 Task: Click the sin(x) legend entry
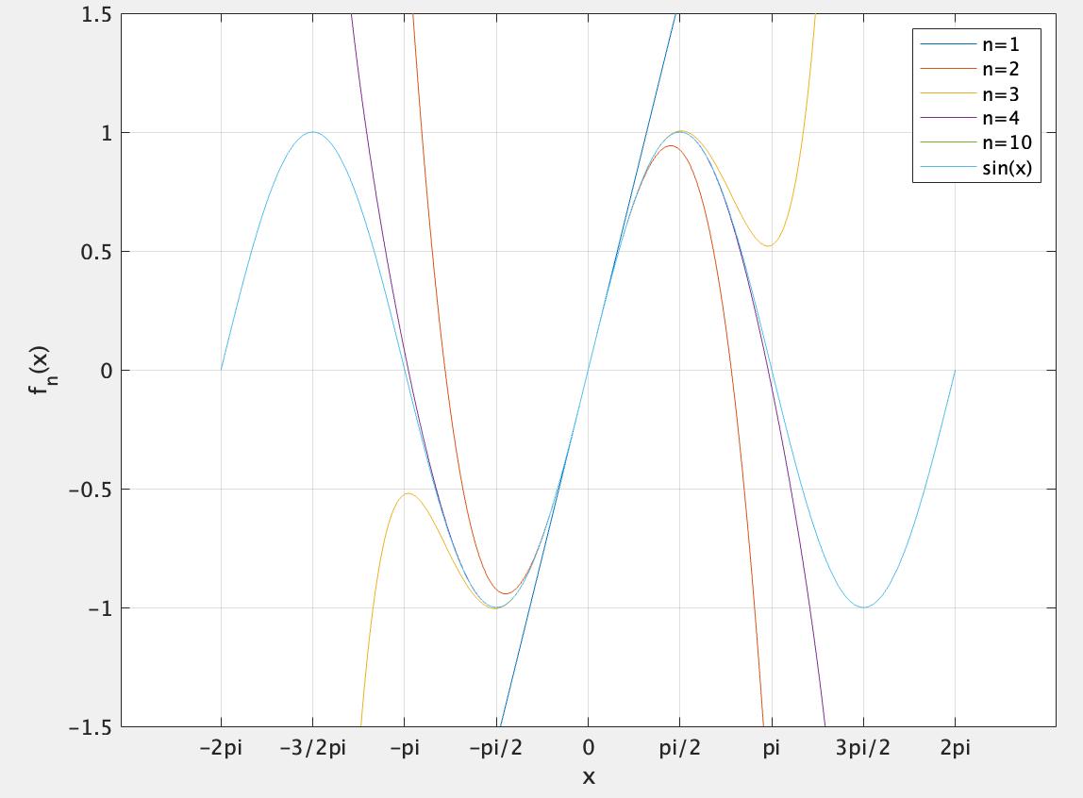pos(976,168)
